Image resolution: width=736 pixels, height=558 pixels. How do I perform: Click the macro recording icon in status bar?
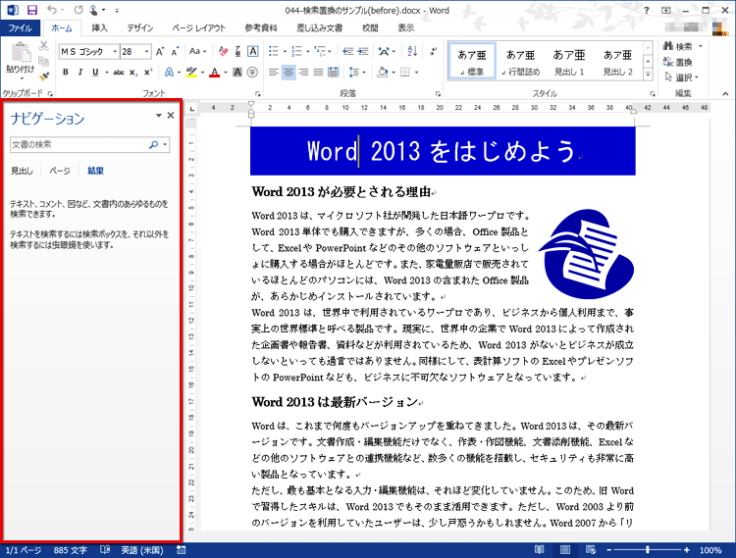tap(182, 549)
